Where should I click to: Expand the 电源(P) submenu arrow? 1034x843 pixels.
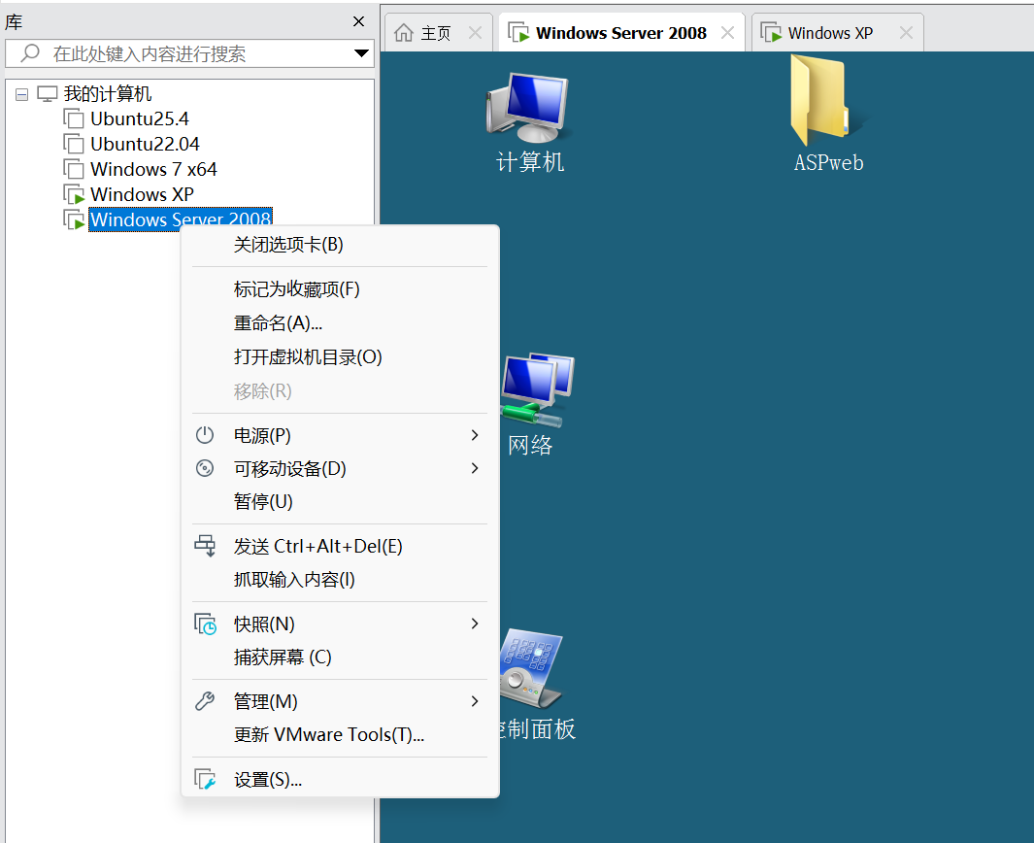pyautogui.click(x=474, y=435)
